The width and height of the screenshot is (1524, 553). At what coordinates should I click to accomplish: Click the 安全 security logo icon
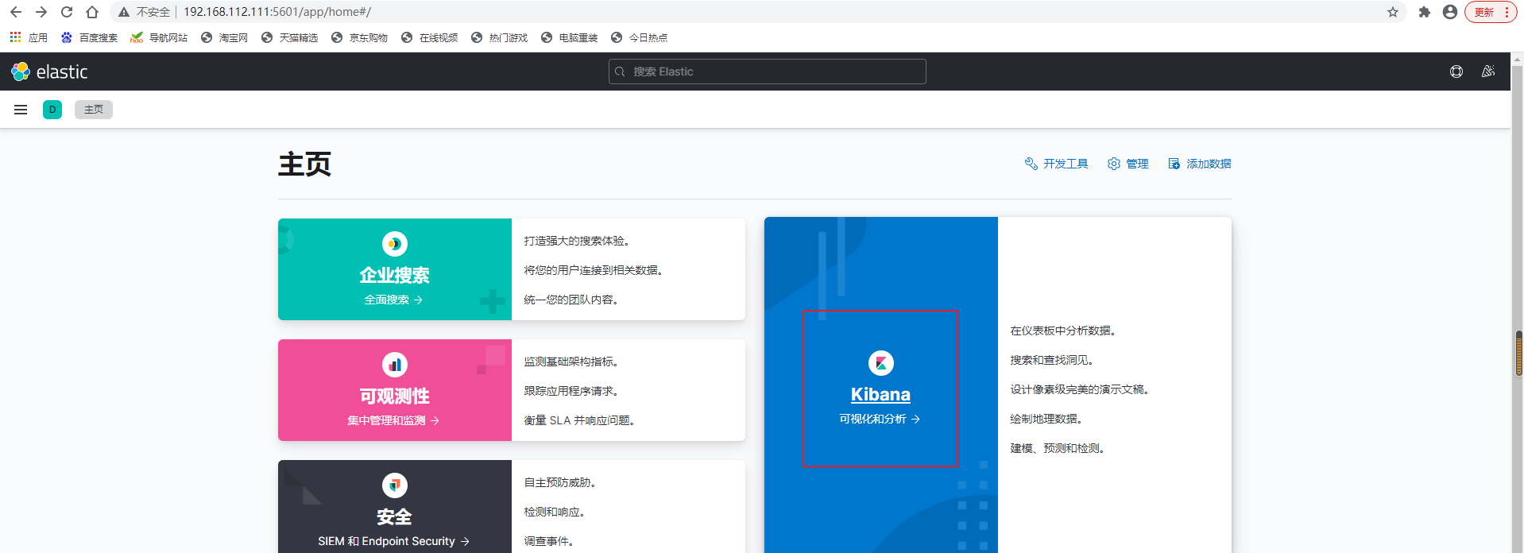395,485
